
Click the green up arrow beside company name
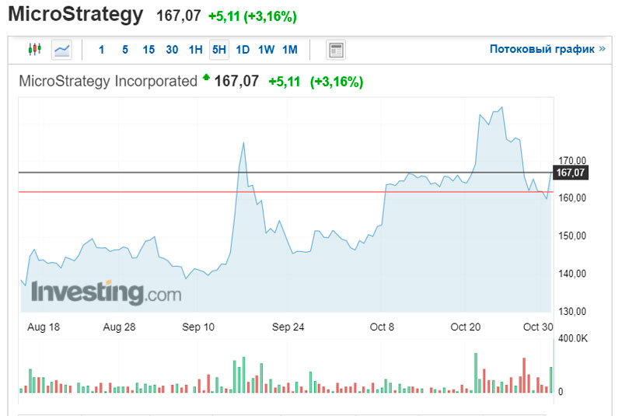[206, 78]
